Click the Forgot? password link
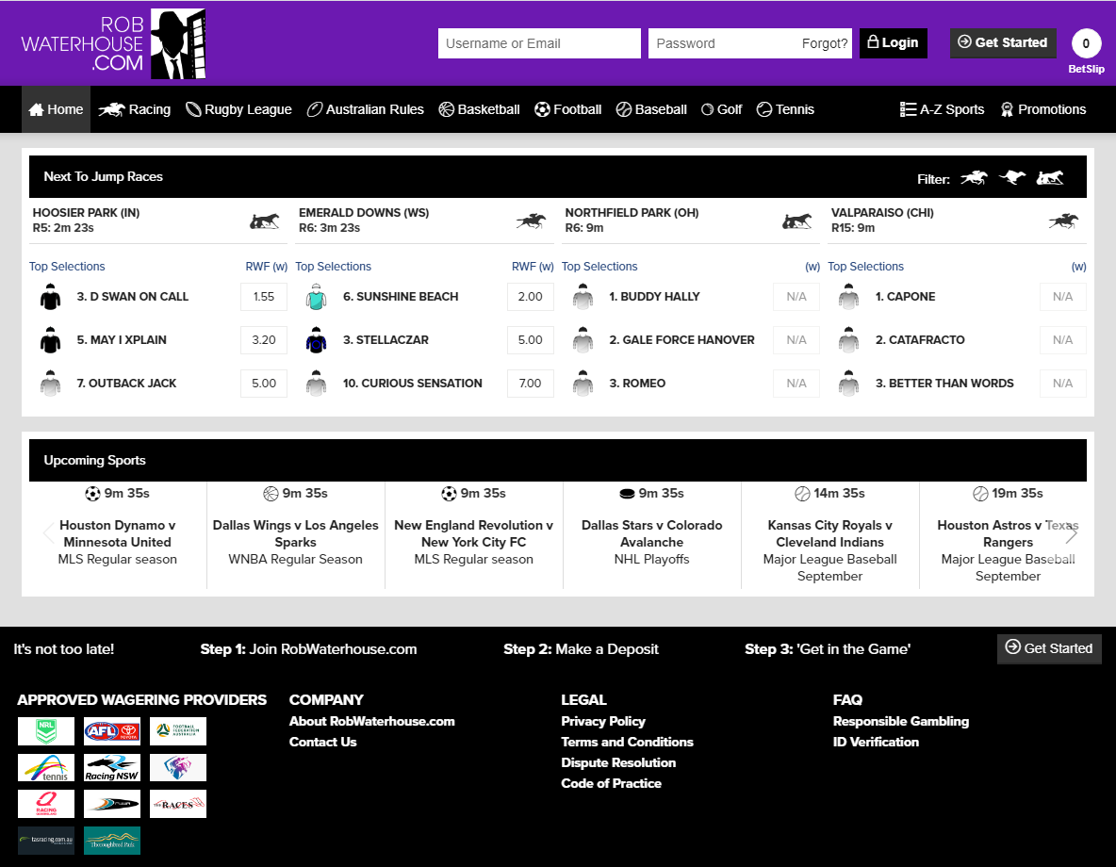Screen dimensions: 1116x867 click(824, 43)
